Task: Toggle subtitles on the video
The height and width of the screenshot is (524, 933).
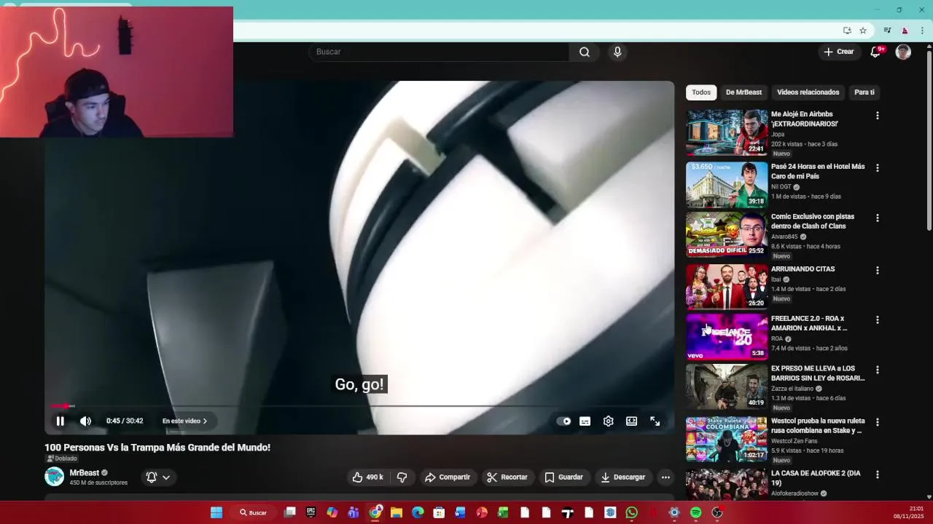Action: (585, 421)
